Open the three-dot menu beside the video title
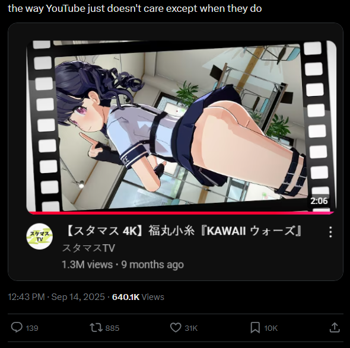 point(330,232)
